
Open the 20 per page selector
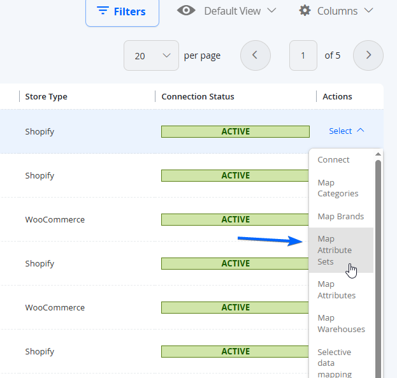click(x=151, y=55)
